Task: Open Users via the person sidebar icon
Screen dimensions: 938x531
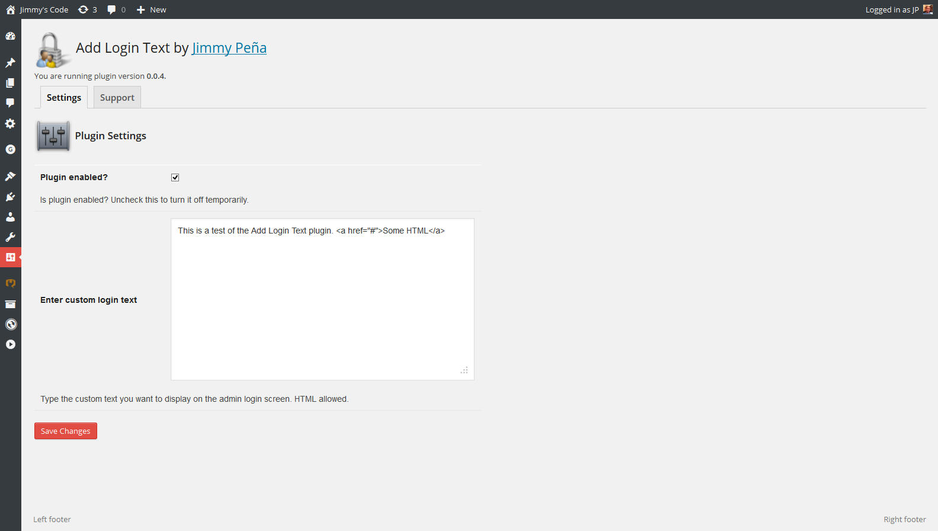Action: pos(10,217)
